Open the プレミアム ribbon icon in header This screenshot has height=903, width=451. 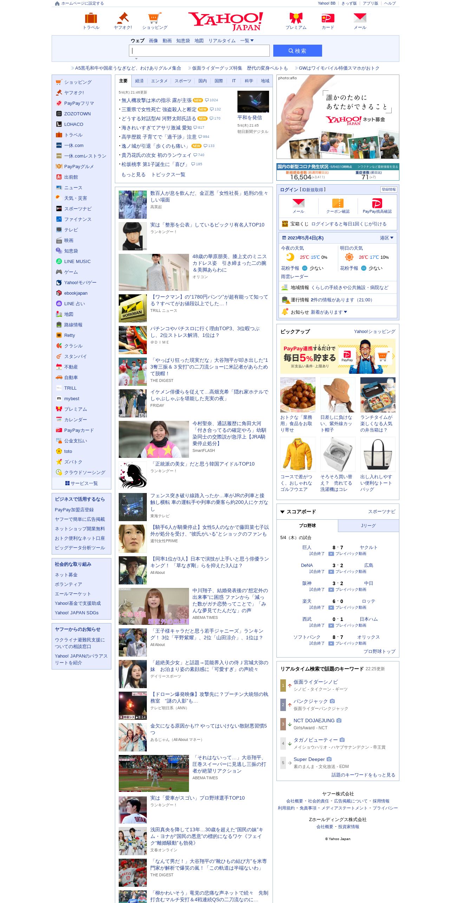296,18
